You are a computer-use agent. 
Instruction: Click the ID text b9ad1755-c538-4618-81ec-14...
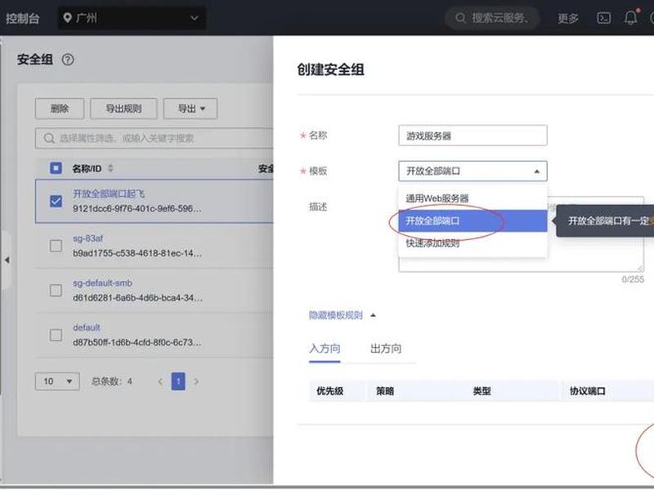[137, 253]
